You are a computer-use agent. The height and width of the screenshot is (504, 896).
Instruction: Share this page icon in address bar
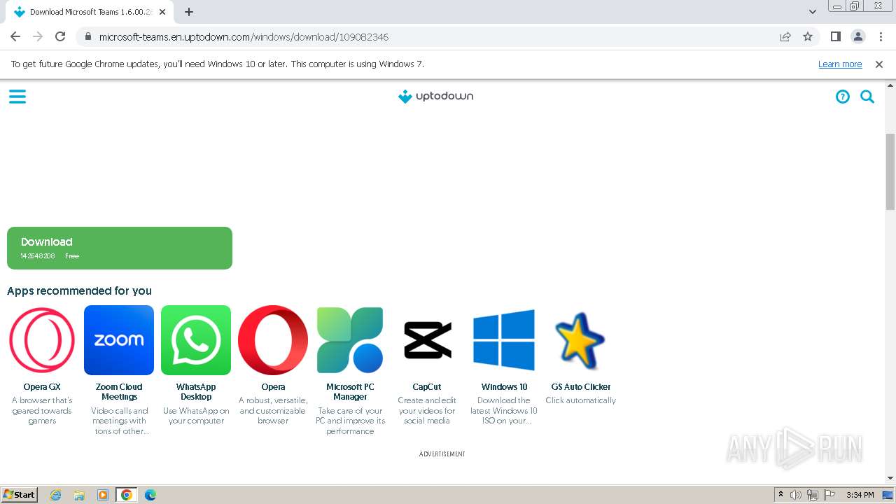785,36
